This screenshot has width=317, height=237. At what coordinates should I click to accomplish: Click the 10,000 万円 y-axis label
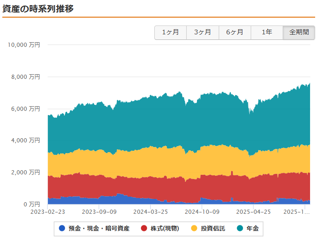point(24,45)
